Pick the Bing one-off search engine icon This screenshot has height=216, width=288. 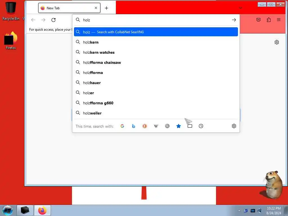click(134, 126)
